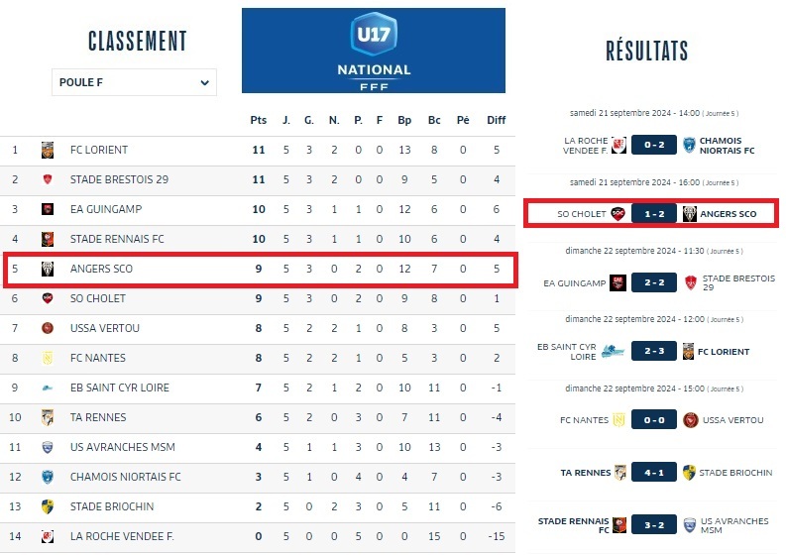Open the Stade Rennais FC team link
The height and width of the screenshot is (555, 786).
[117, 240]
